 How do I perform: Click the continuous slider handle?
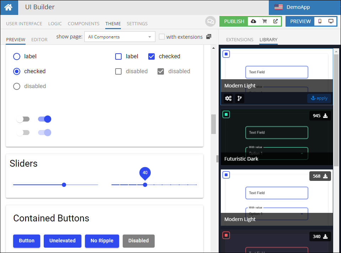coord(64,185)
